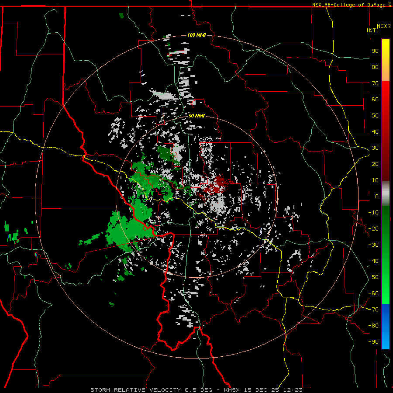393x393 pixels.
Task: Click the -20 value on the velocity scale
Action: [x=373, y=228]
